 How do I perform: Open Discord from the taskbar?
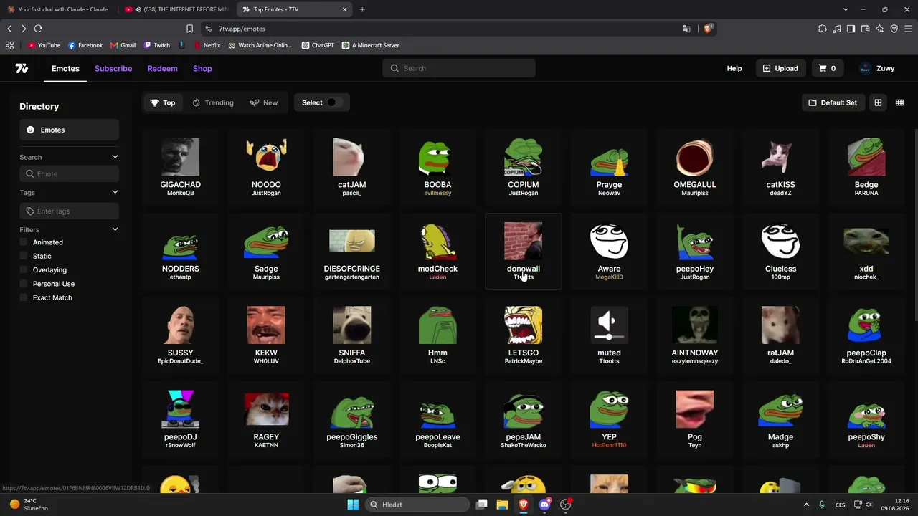point(544,505)
